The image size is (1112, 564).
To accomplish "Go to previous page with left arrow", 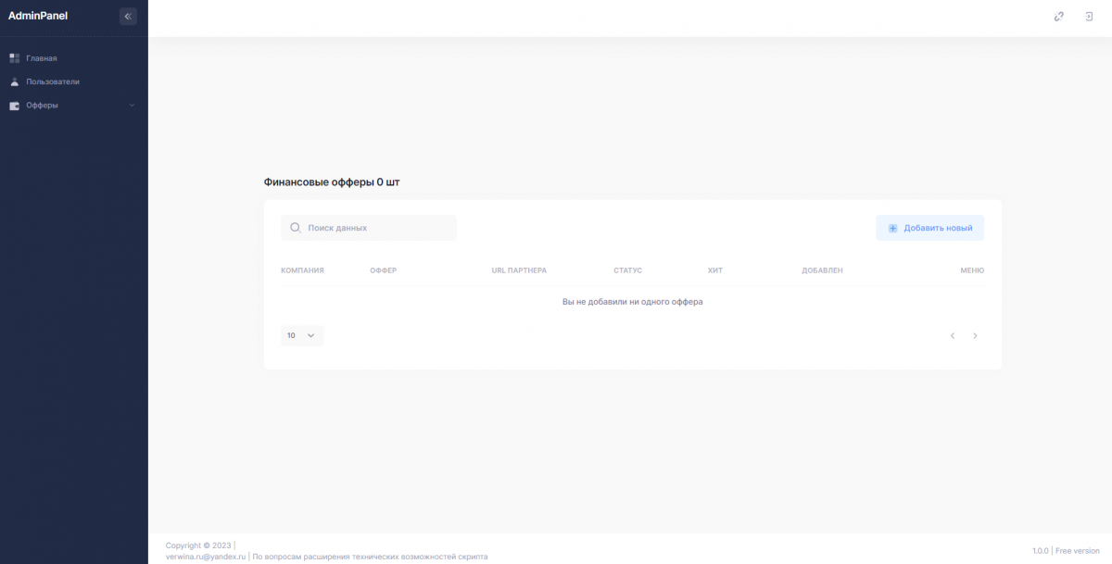I will 952,335.
